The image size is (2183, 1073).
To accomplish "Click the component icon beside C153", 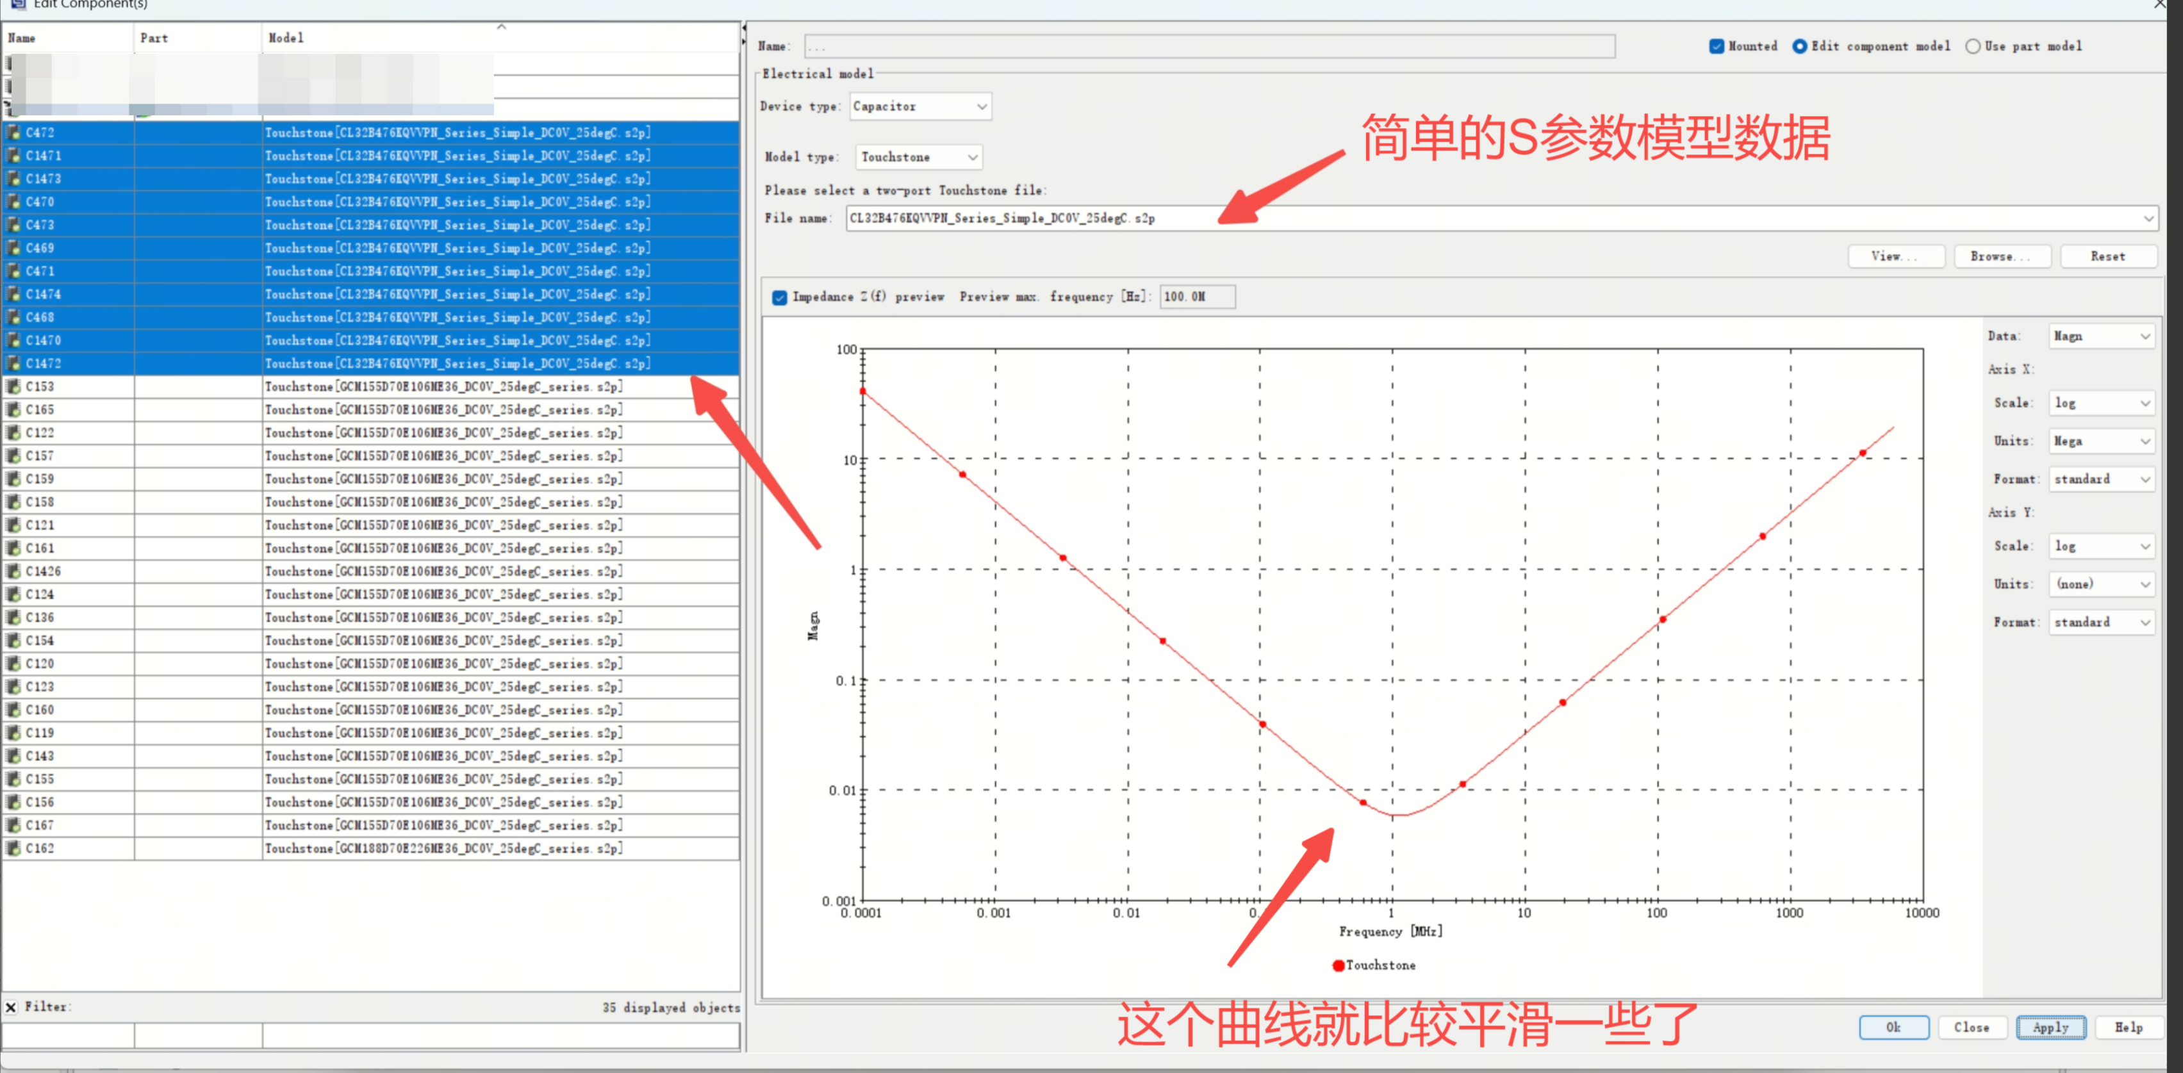I will (13, 386).
